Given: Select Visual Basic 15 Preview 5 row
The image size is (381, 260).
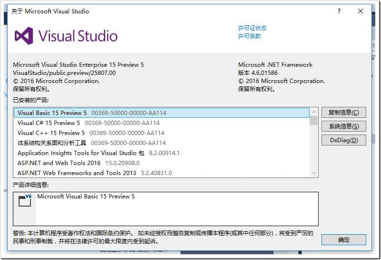Looking at the screenshot, I should pos(161,113).
